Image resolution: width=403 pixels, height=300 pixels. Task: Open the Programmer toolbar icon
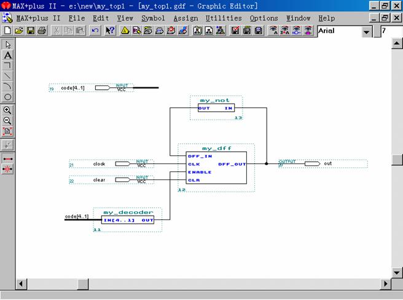(x=182, y=31)
